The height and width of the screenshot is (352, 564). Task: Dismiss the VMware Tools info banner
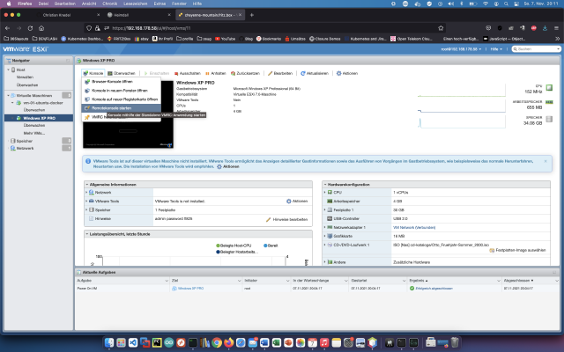[x=545, y=161]
